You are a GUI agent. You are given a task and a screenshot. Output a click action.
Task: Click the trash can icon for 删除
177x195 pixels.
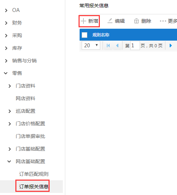136,21
